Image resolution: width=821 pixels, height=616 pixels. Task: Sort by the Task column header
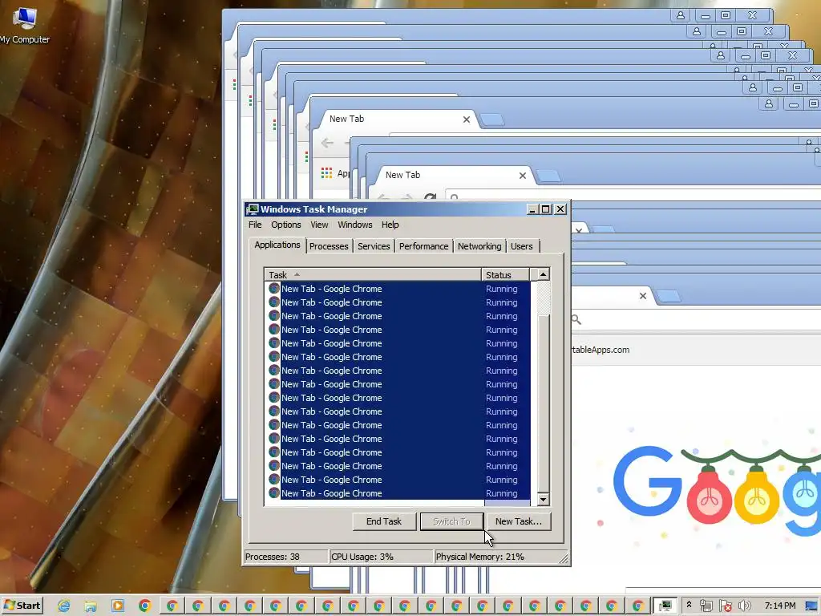click(373, 275)
